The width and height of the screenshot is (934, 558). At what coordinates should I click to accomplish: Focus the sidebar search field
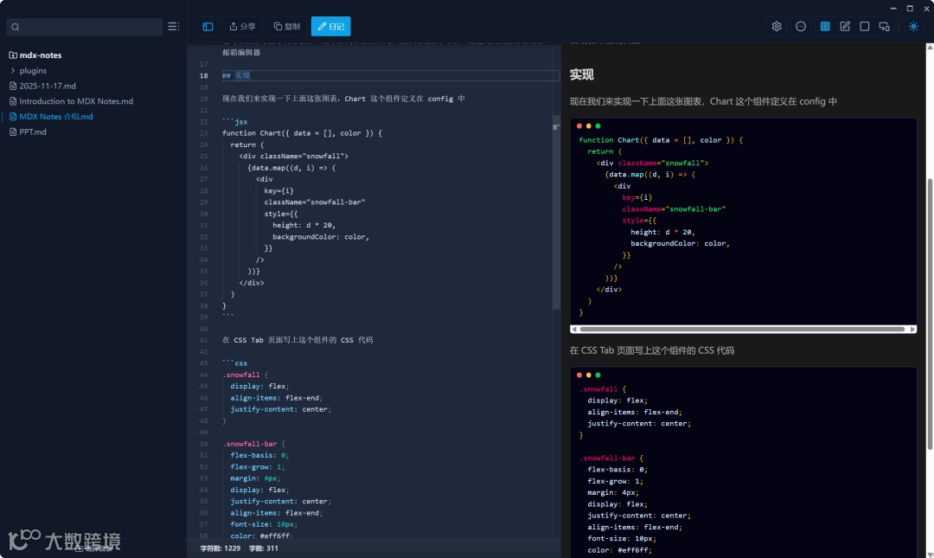point(85,27)
